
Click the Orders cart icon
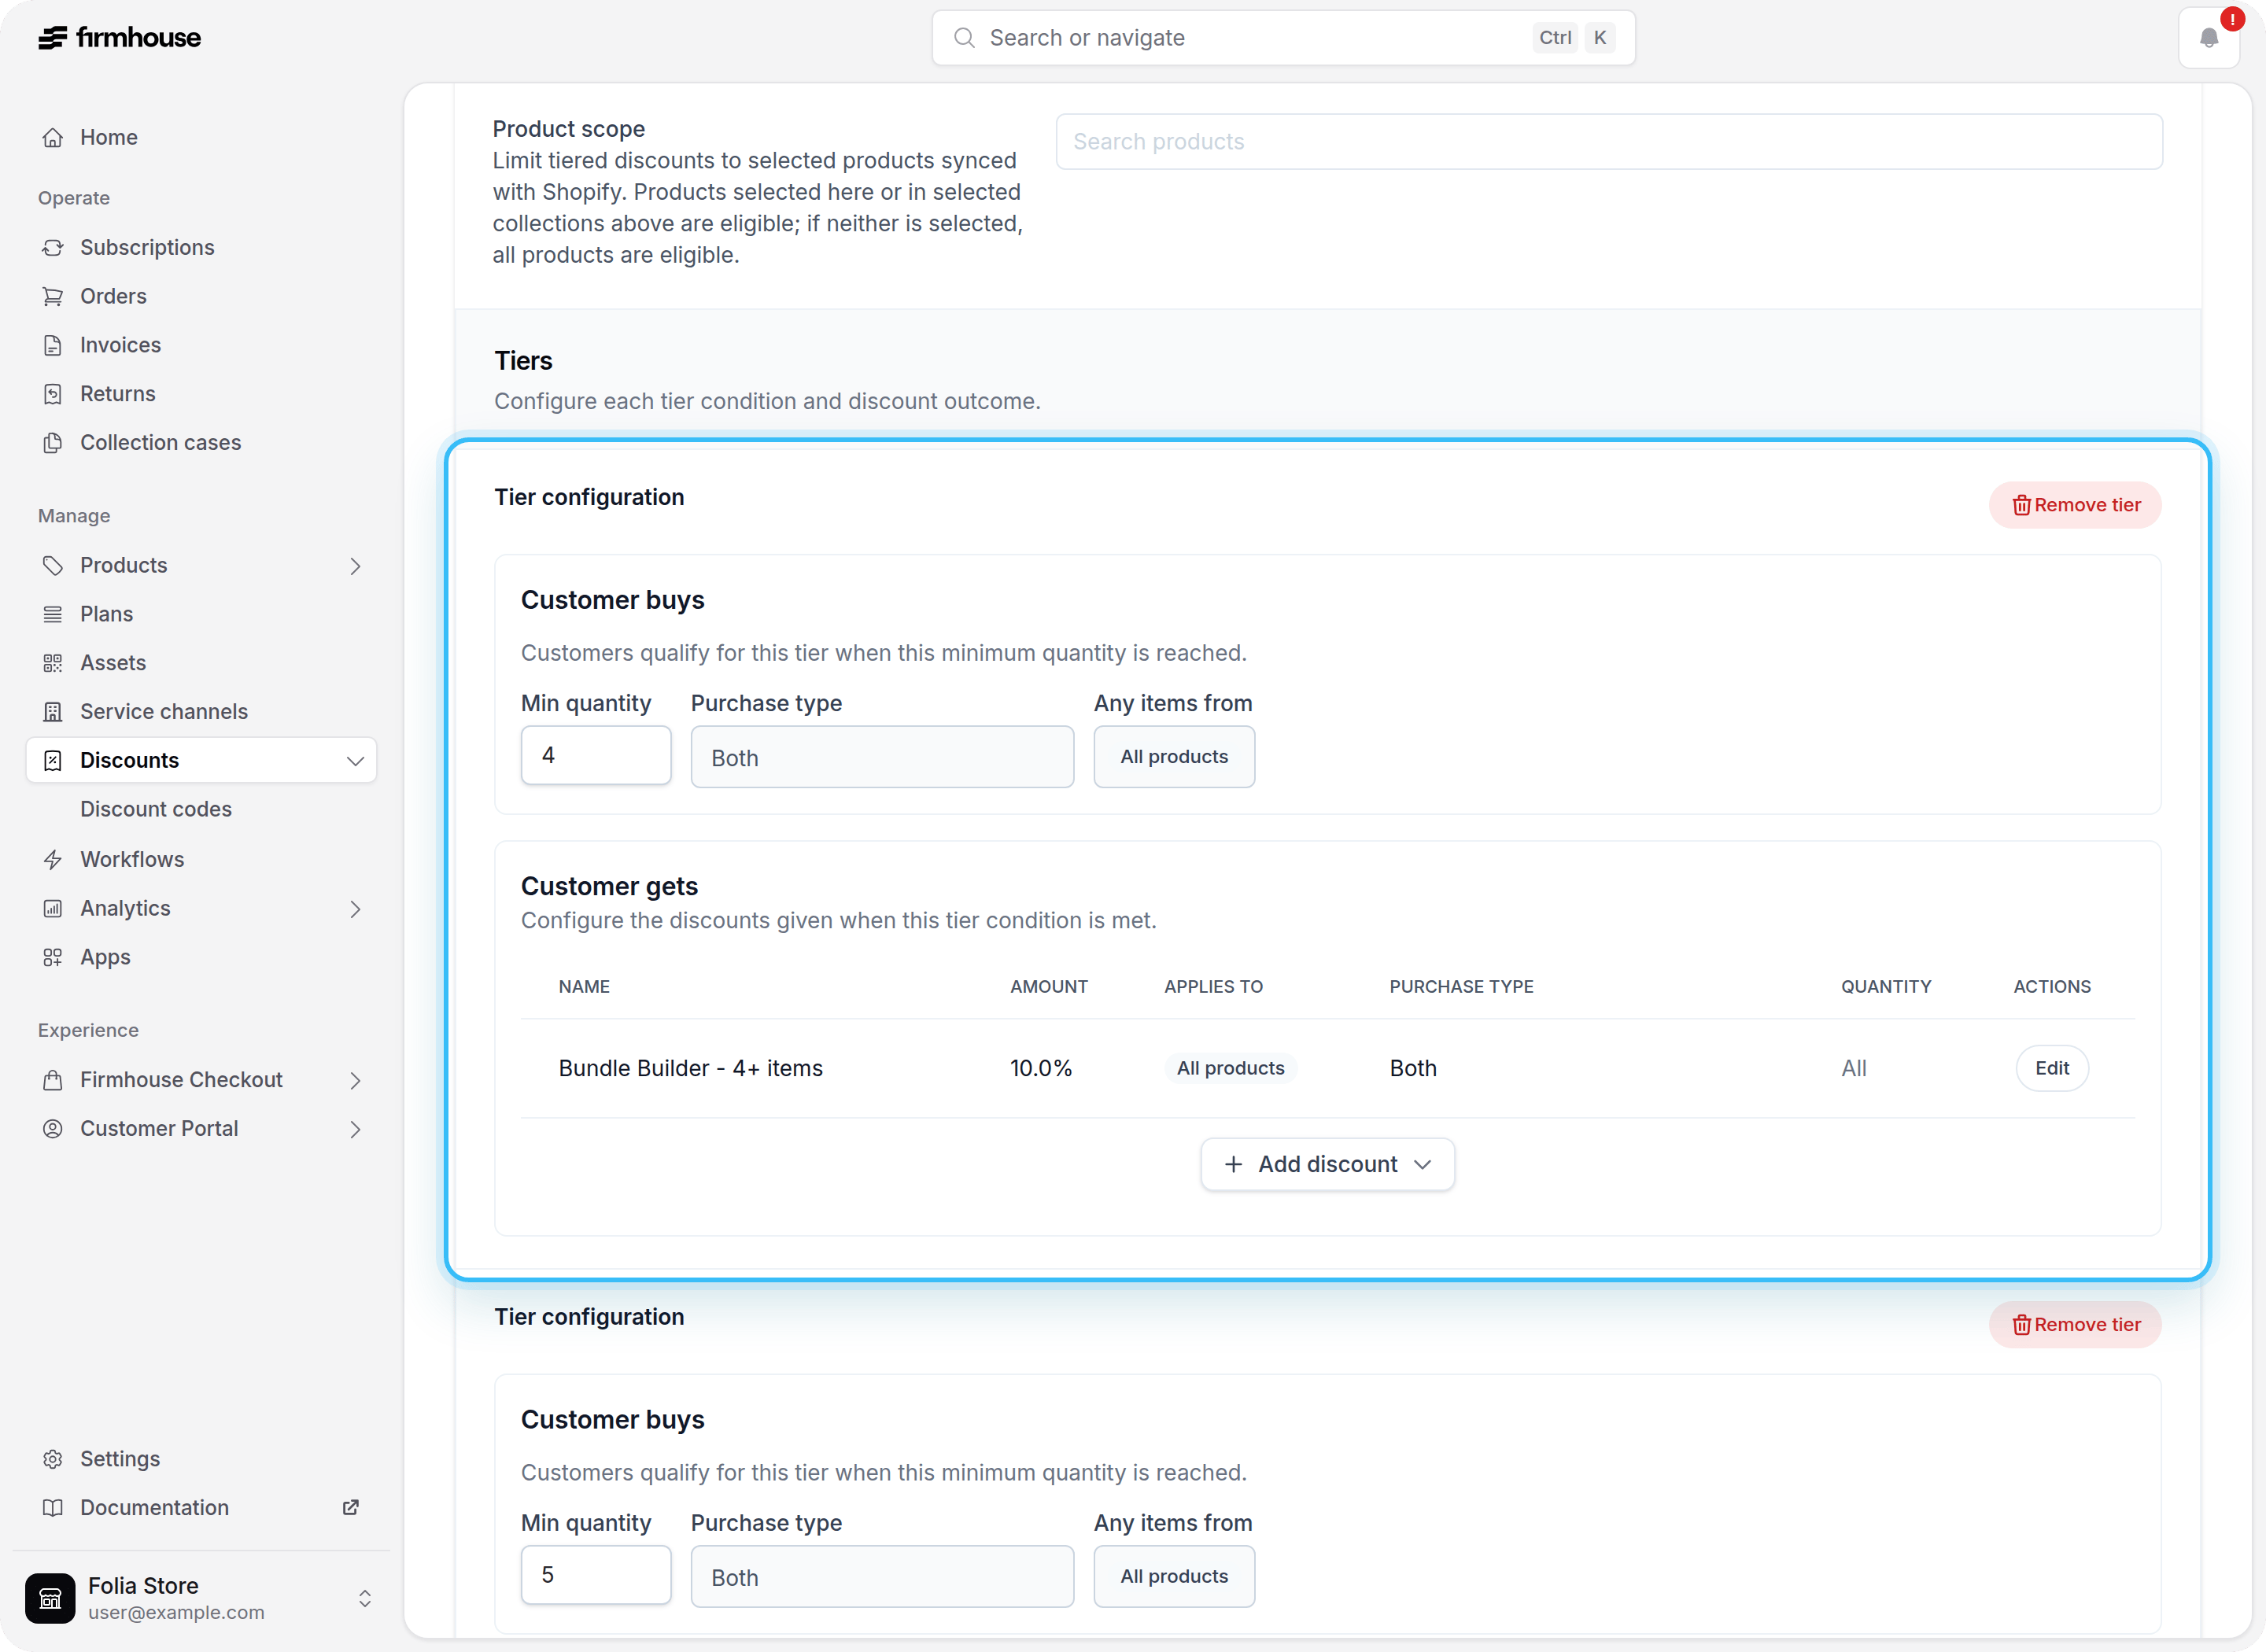[x=53, y=296]
